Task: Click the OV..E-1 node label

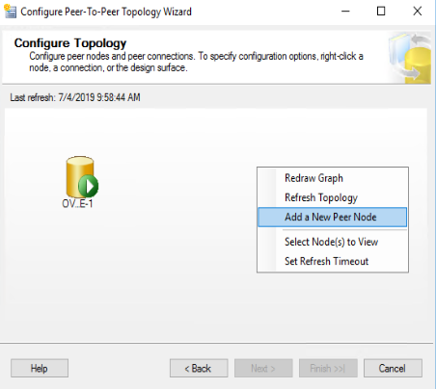Action: [77, 203]
